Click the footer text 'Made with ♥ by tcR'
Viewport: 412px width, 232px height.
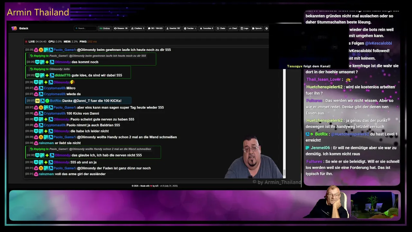click(x=149, y=186)
